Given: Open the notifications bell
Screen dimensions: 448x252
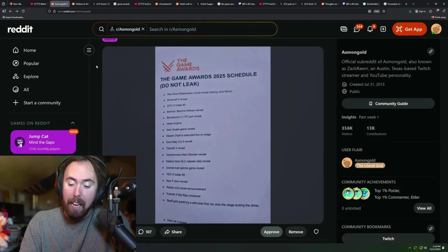Looking at the screenshot, I should [x=370, y=29].
